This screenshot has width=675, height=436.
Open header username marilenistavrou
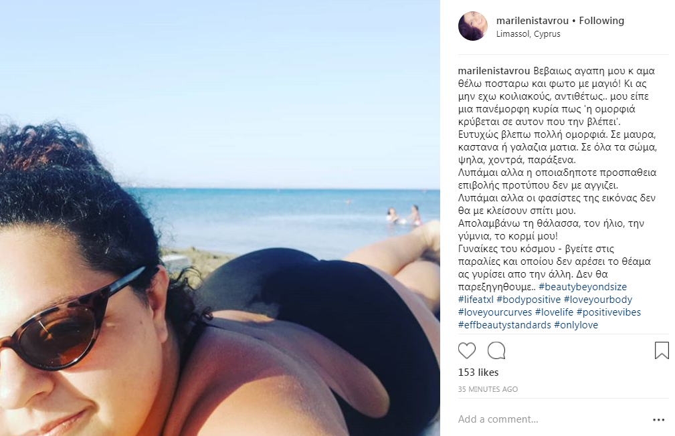tap(532, 21)
